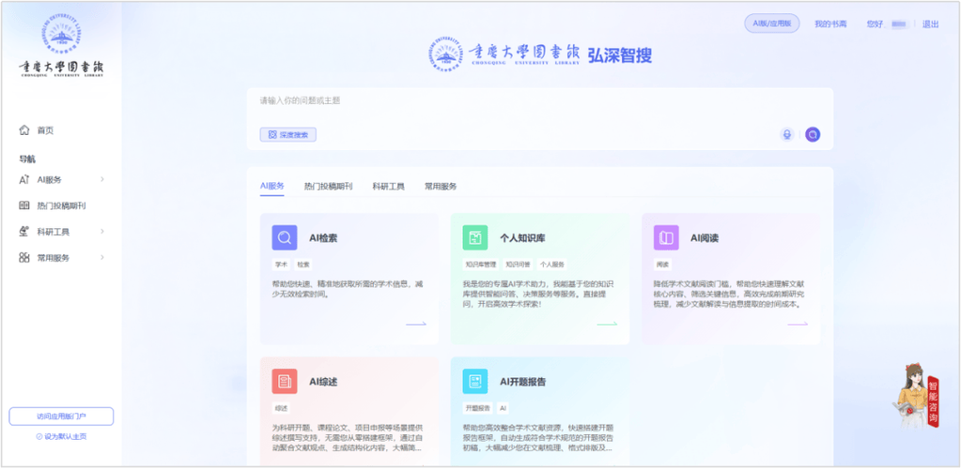Open 我的书斋 in the top bar
This screenshot has height=469, width=961.
click(x=830, y=23)
